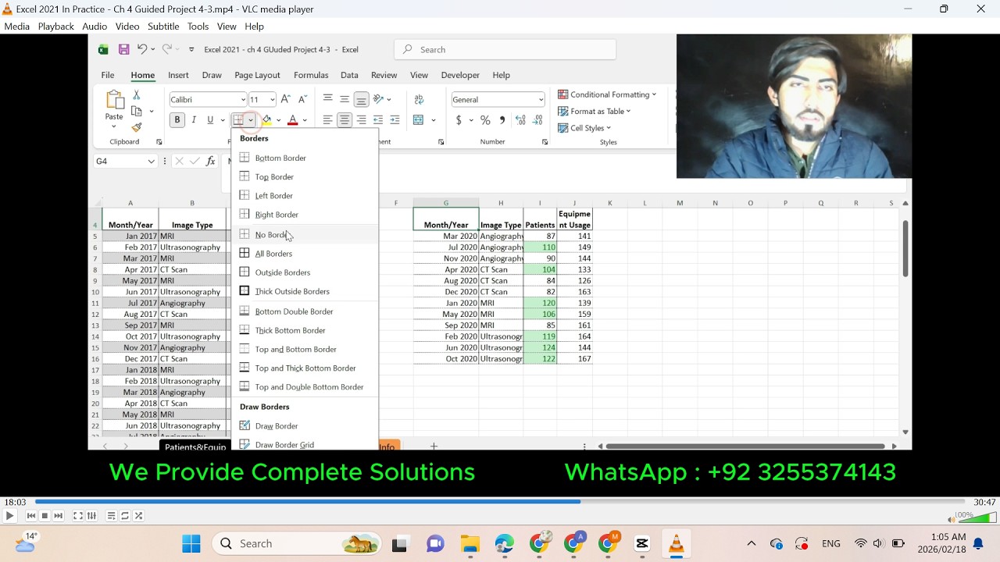This screenshot has height=562, width=1000.
Task: Select the Bottom Border option
Action: 305,158
